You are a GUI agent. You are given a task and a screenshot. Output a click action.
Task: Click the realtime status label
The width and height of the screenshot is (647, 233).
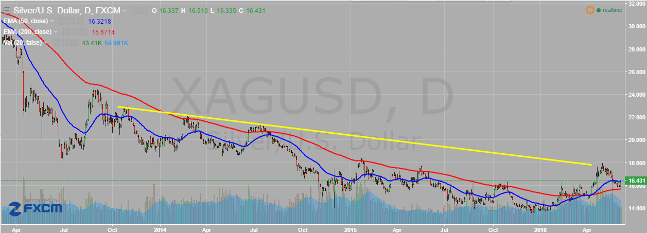coord(613,10)
